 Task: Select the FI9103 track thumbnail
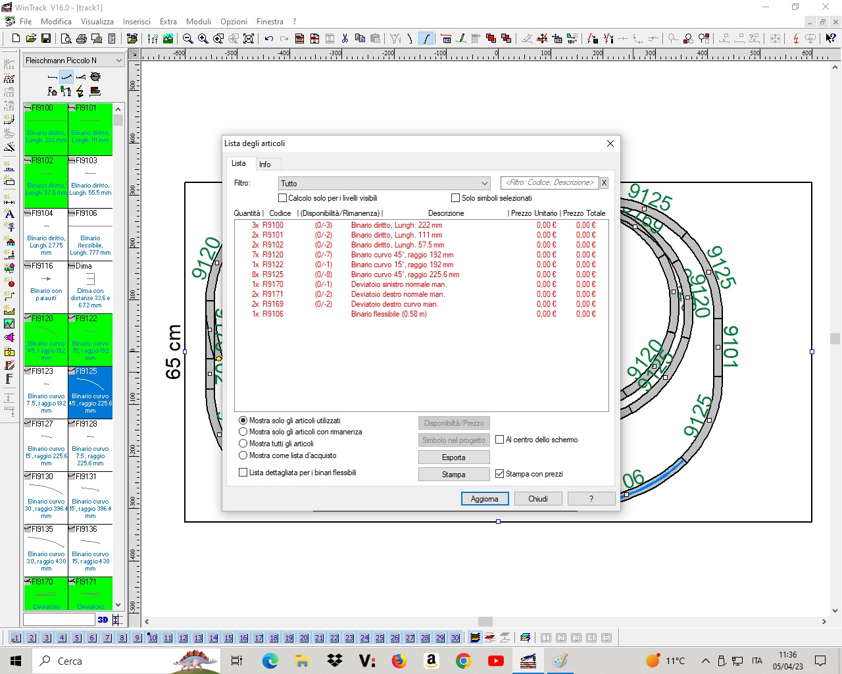91,182
